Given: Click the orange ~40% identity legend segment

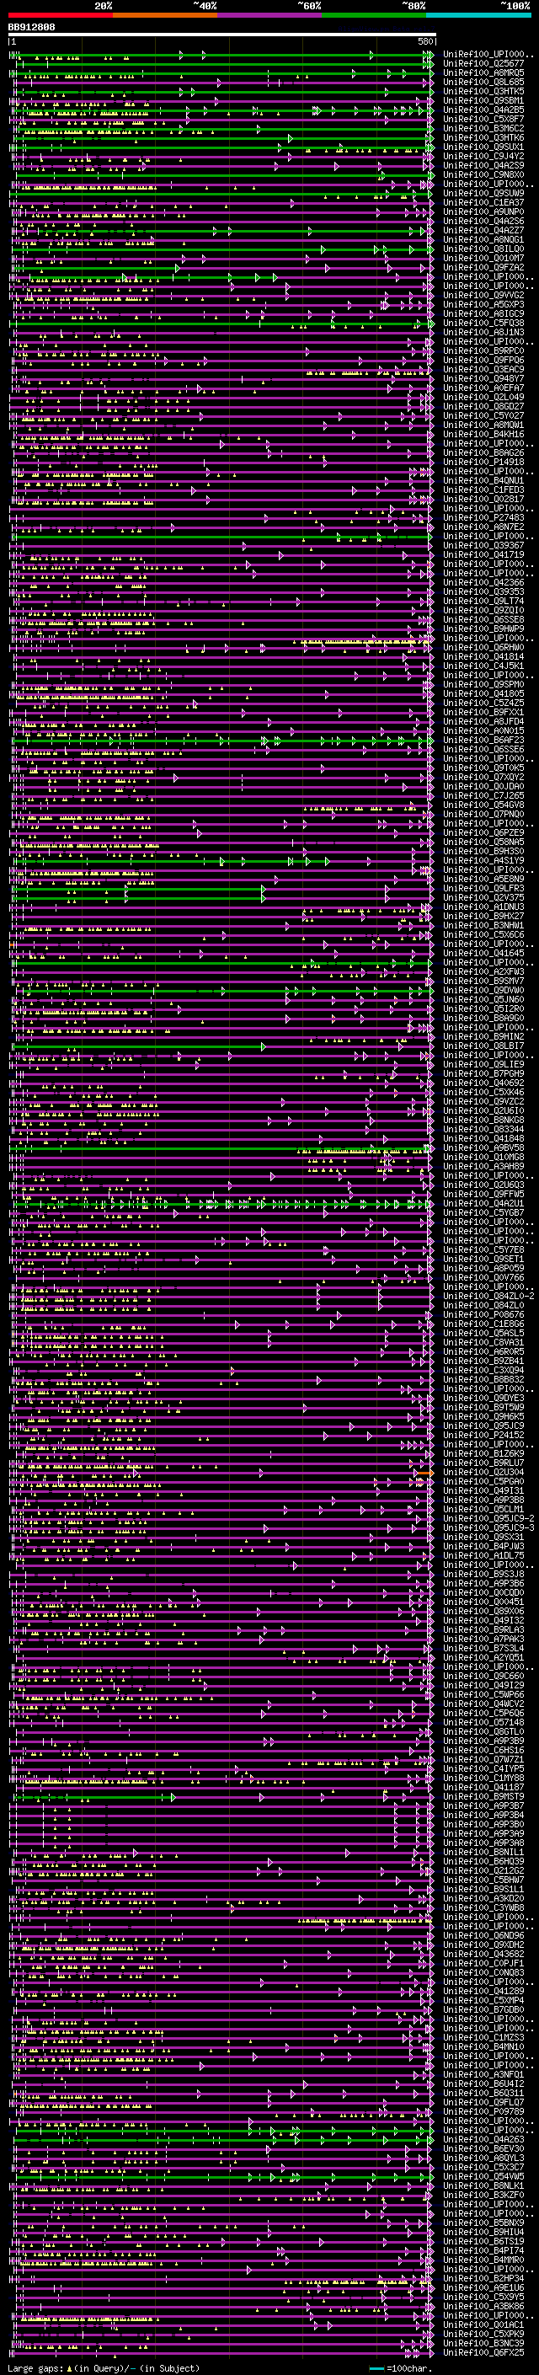Looking at the screenshot, I should (165, 15).
